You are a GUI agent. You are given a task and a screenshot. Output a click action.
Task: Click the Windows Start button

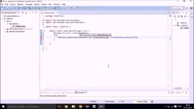click(3, 106)
